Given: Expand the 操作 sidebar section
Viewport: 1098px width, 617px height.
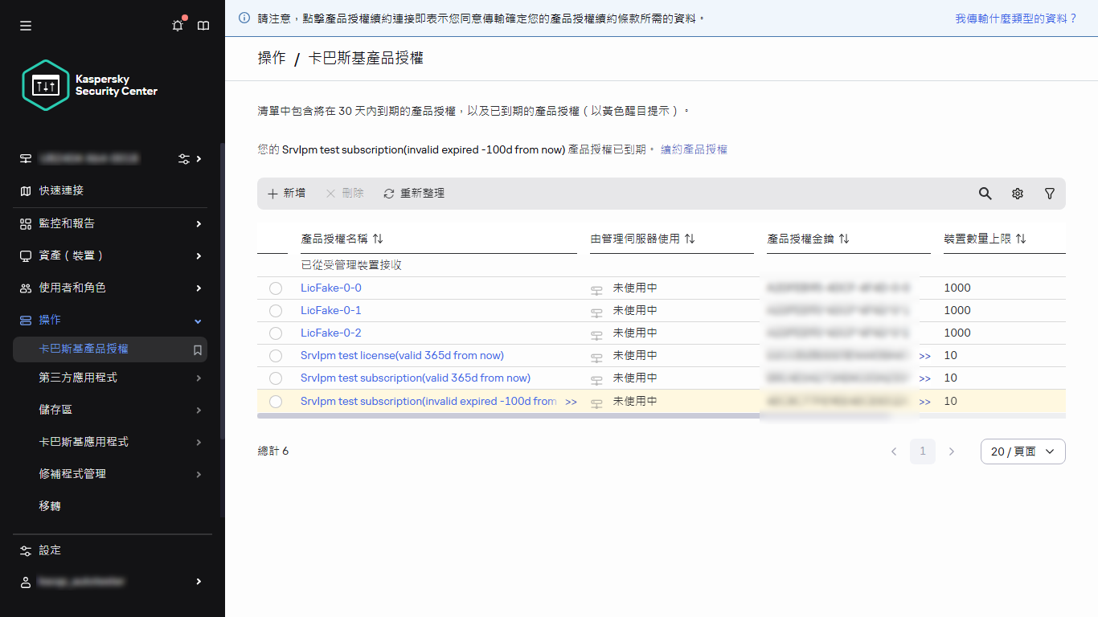Looking at the screenshot, I should (49, 321).
